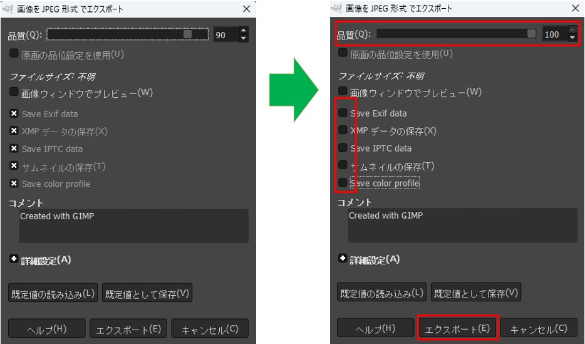Open ヘルプ in the right dialog
Viewport: 585px width, 344px height.
coord(375,328)
